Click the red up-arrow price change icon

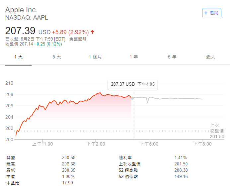coord(92,32)
